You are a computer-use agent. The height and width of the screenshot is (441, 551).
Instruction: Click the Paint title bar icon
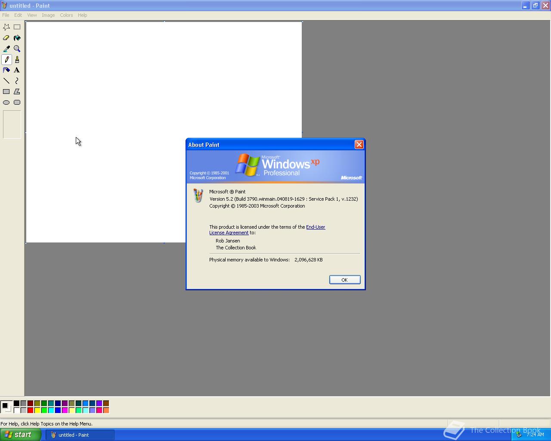point(4,6)
